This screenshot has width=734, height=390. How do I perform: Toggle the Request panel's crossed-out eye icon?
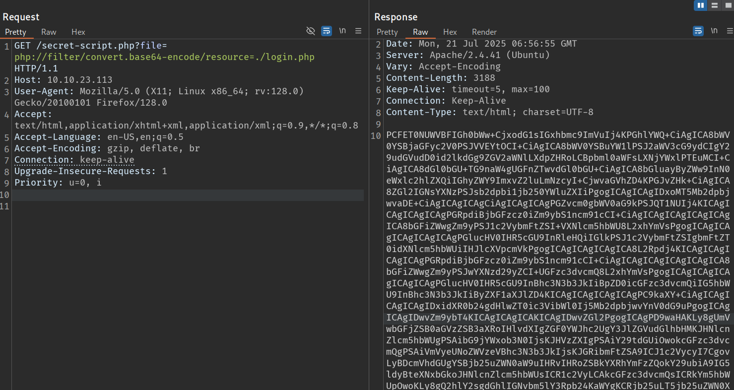(311, 31)
